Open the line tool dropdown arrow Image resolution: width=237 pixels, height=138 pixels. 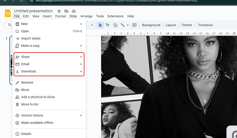(x=127, y=25)
